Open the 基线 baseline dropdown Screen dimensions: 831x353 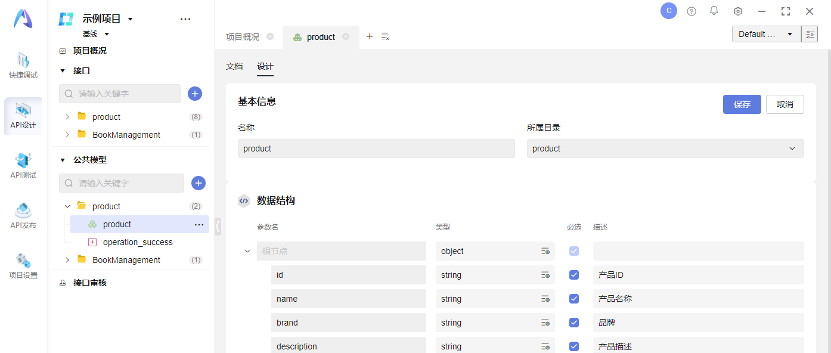[x=107, y=34]
